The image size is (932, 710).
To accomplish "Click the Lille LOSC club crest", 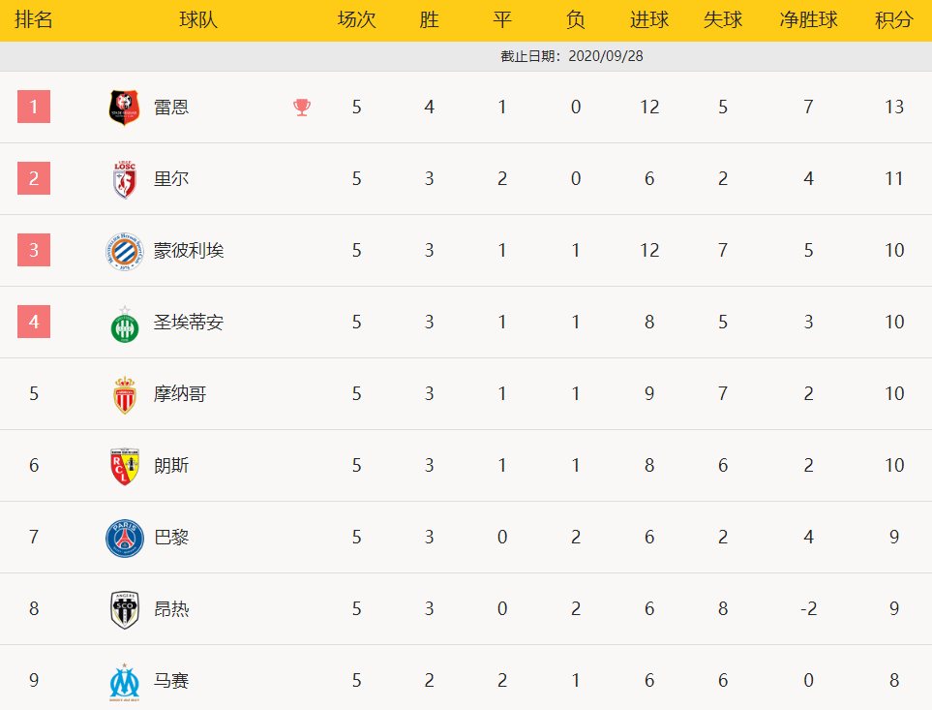I will (125, 179).
